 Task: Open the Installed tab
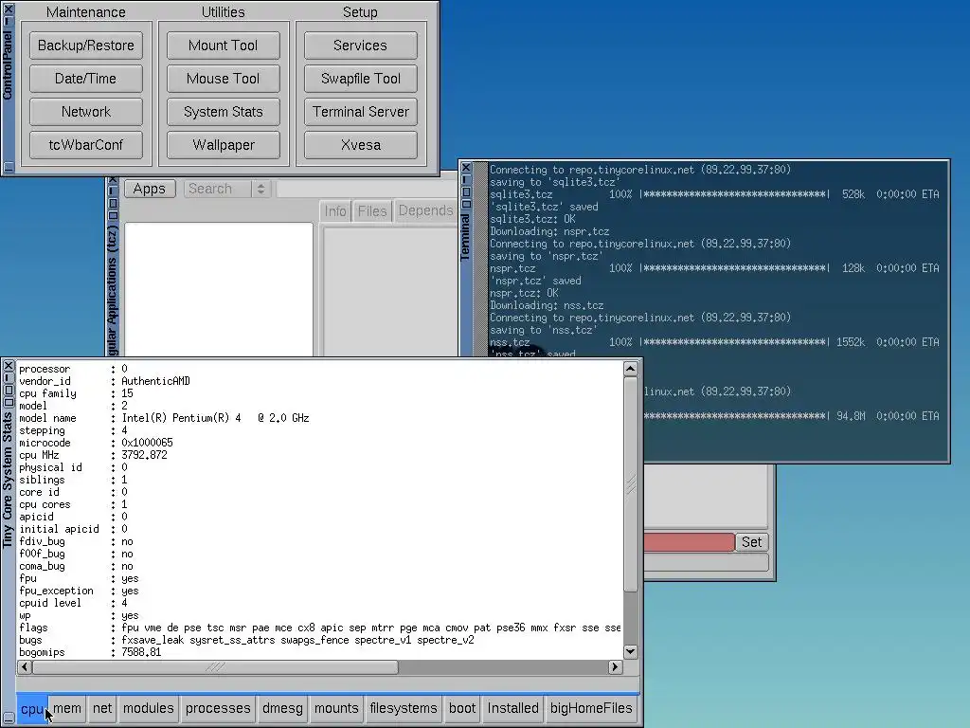coord(512,708)
